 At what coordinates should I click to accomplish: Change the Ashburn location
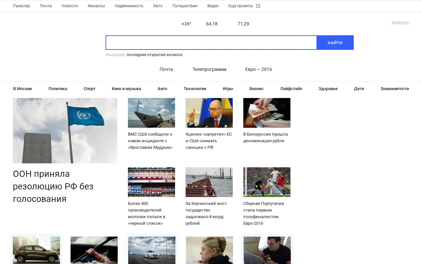tap(400, 23)
